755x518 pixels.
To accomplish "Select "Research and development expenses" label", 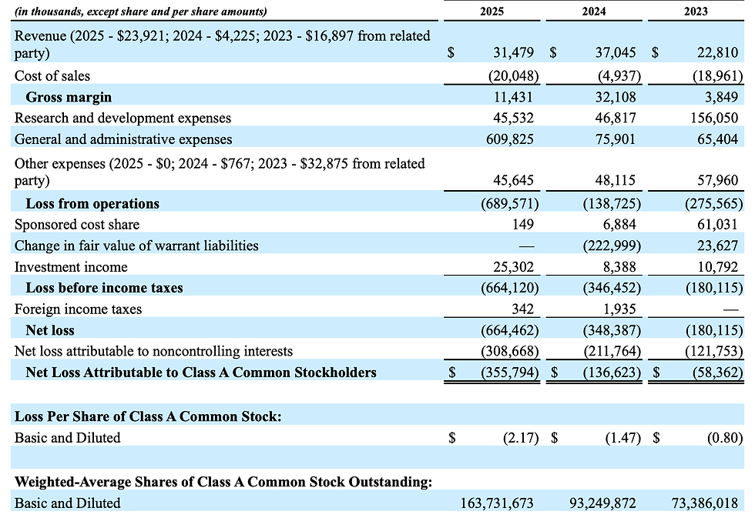I will tap(122, 119).
